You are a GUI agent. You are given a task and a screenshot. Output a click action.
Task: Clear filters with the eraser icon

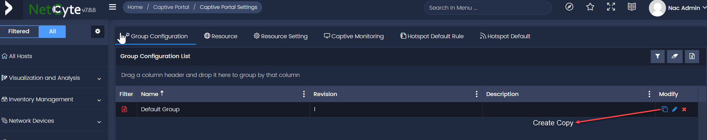674,57
